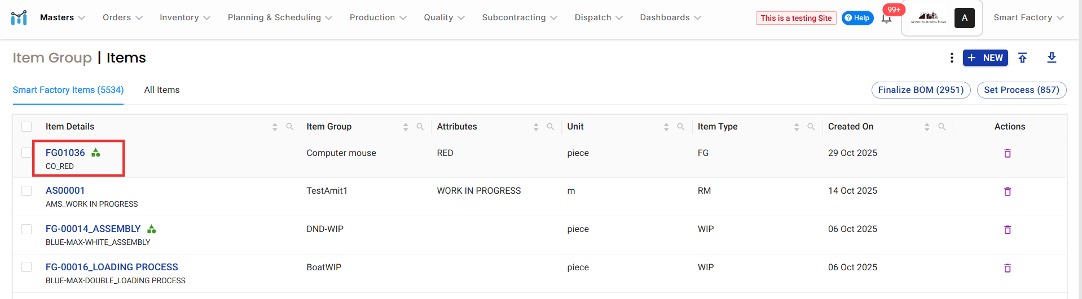
Task: Open the three-dot more options menu
Action: tap(952, 58)
